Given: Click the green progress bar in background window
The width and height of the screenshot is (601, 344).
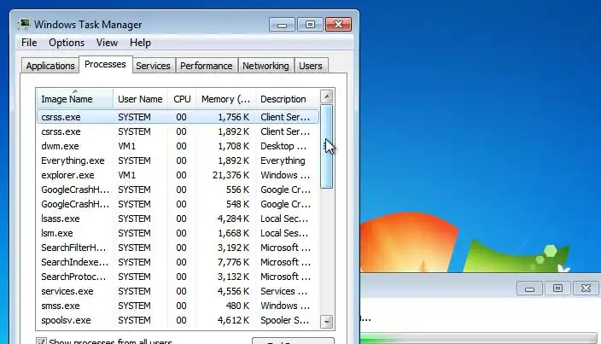Looking at the screenshot, I should [479, 339].
